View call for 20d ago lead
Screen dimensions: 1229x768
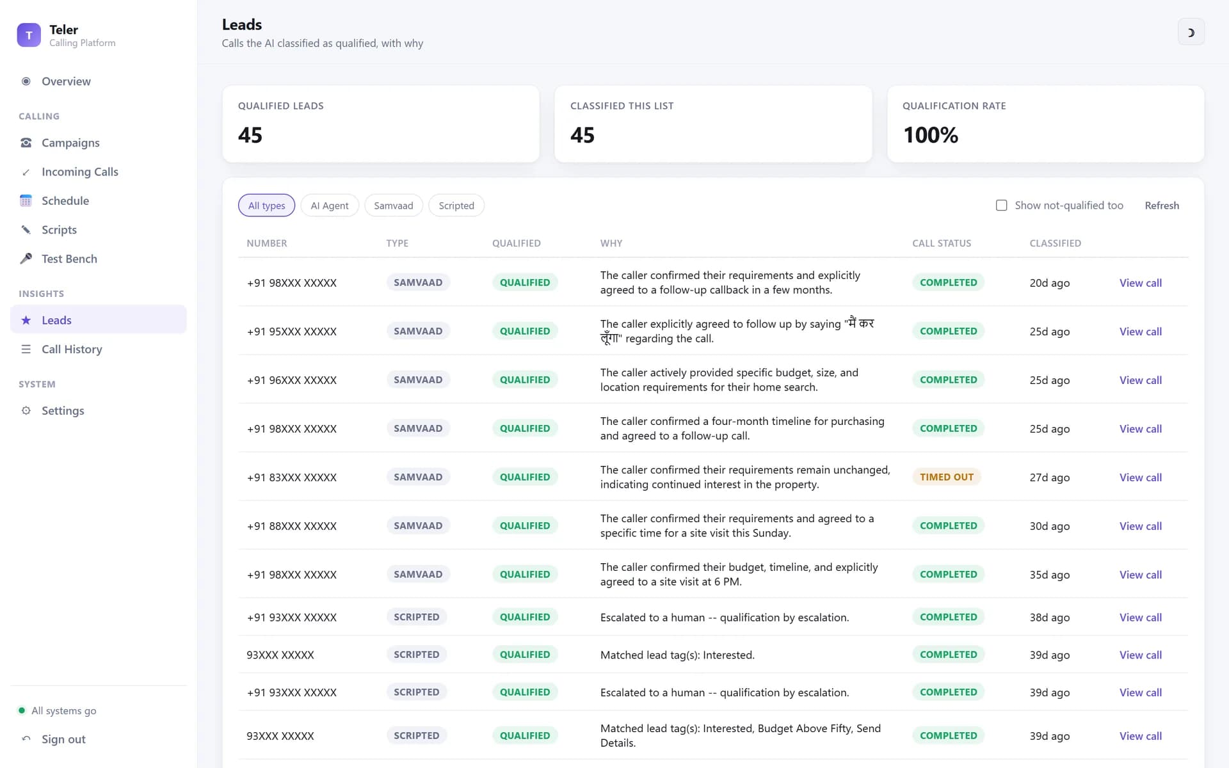coord(1140,283)
